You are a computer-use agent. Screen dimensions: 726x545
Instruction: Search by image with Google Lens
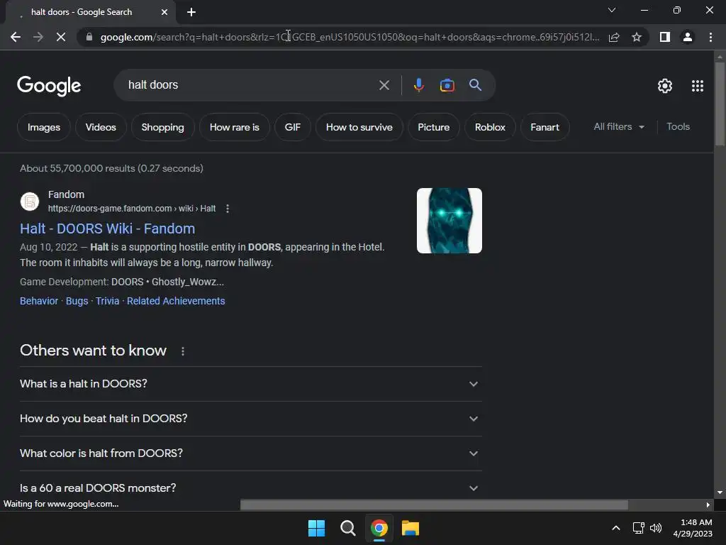[447, 85]
